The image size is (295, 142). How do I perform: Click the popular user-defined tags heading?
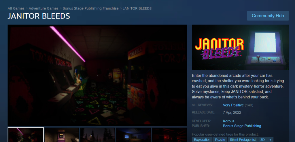tap(225, 134)
